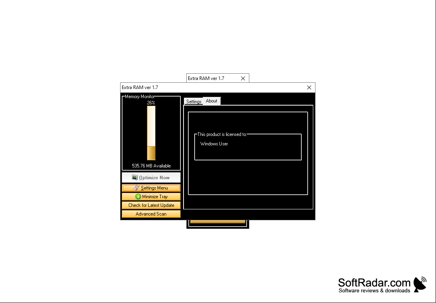Click the 'Windows User' licensed name text
The width and height of the screenshot is (436, 303).
[x=214, y=144]
